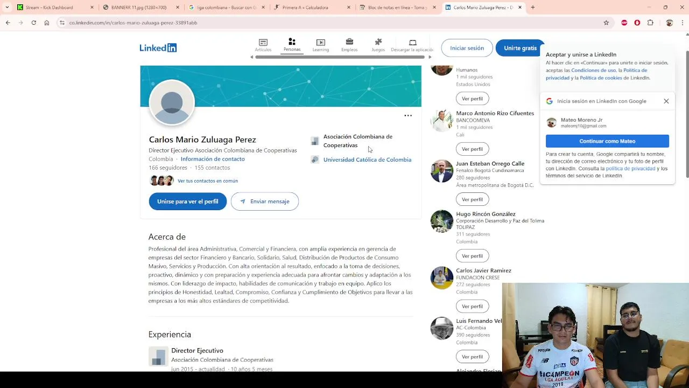Image resolution: width=689 pixels, height=388 pixels.
Task: Close the Primera A Calculadora tab
Action: coord(349,8)
